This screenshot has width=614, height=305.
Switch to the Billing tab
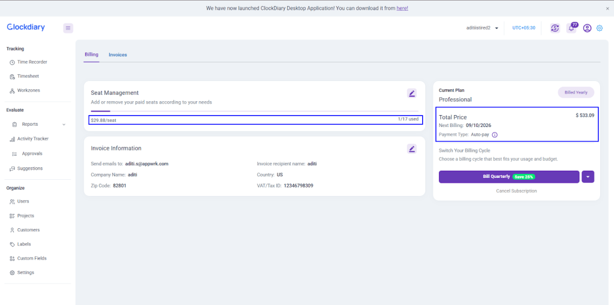92,55
